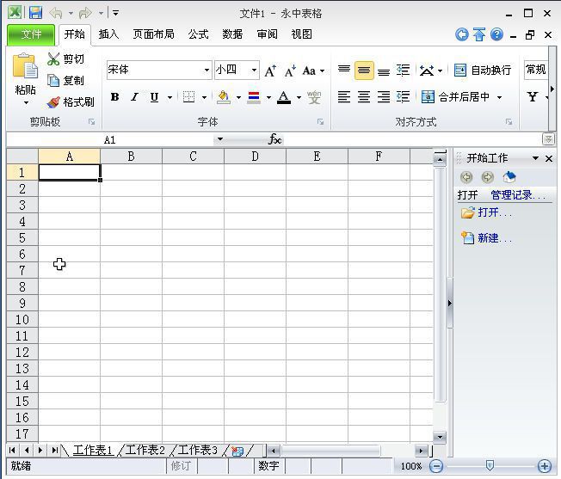Image resolution: width=561 pixels, height=479 pixels.
Task: Click the help question mark icon
Action: [x=496, y=34]
